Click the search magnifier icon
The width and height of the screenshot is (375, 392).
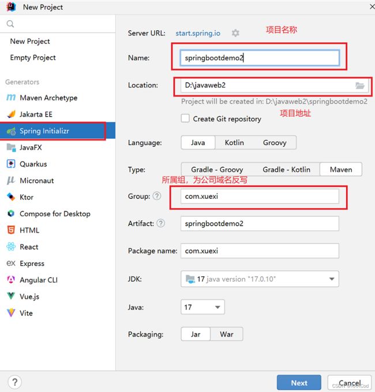[x=10, y=24]
